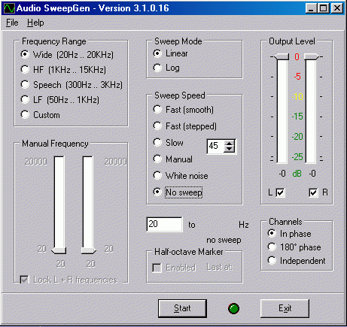This screenshot has width=347, height=327.
Task: Click the -10 yellow level marking
Action: point(297,96)
